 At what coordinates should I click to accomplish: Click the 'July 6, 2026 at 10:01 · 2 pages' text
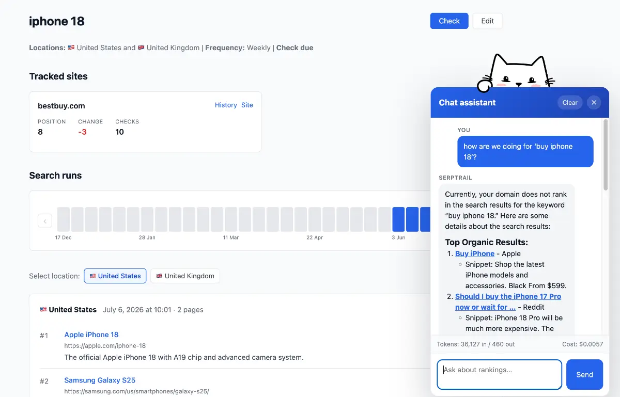point(153,310)
